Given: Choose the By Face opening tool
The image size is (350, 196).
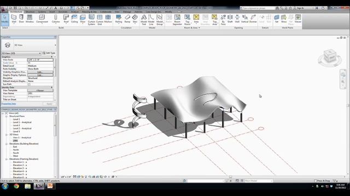Looking at the screenshot, I should (x=223, y=20).
